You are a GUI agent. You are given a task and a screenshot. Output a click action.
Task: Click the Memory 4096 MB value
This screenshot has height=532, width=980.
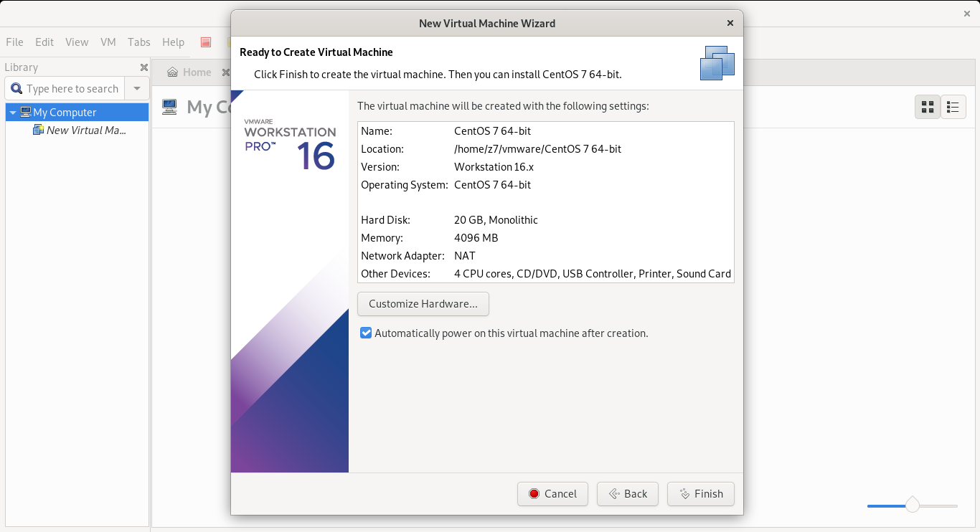[476, 238]
